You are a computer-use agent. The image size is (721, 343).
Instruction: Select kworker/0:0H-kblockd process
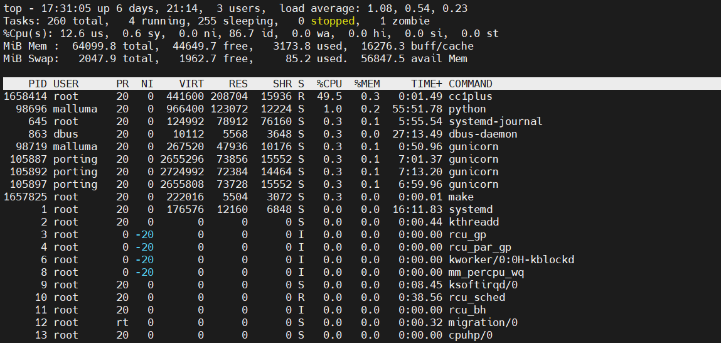tap(360, 259)
